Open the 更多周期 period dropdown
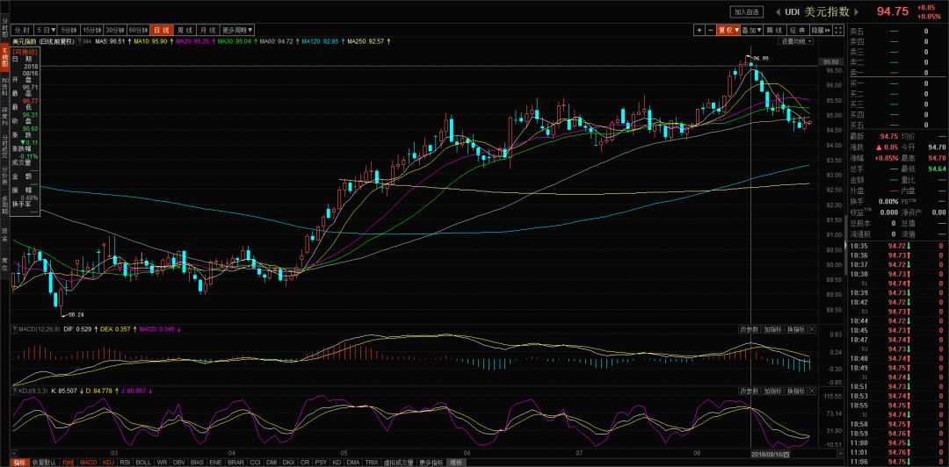This screenshot has width=949, height=467. pyautogui.click(x=234, y=30)
